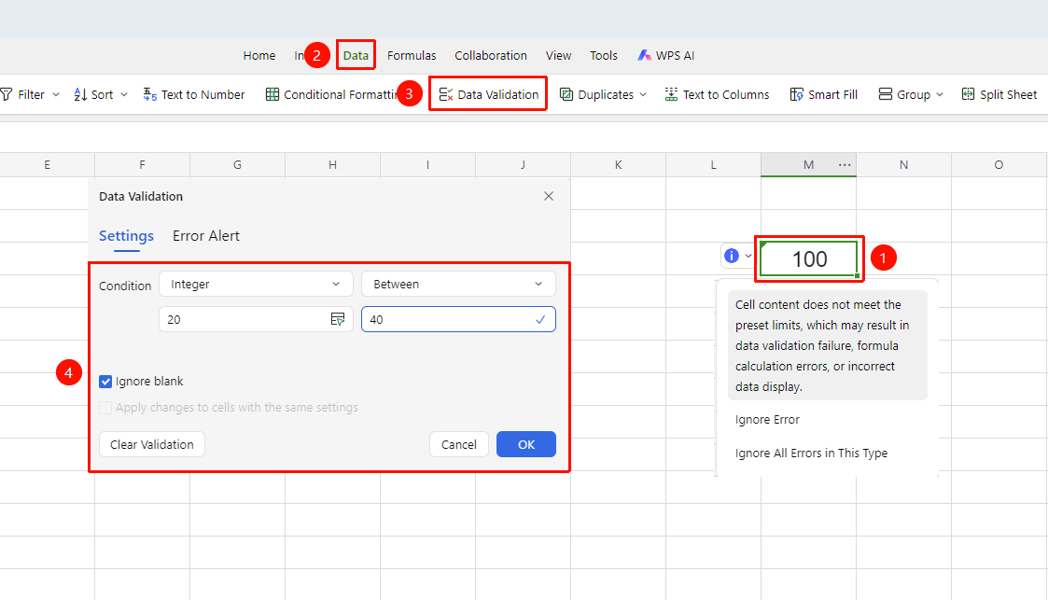
Task: Close the Data Validation dialog
Action: 549,196
